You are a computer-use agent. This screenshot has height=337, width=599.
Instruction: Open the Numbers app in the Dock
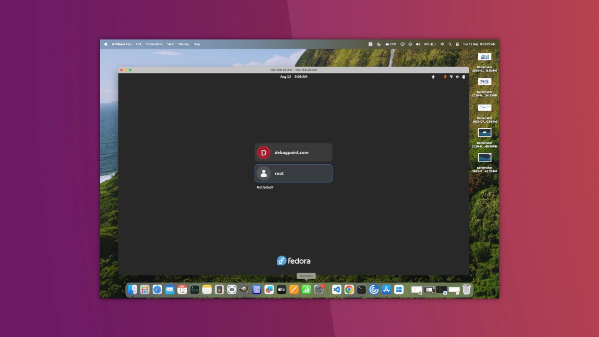(306, 290)
